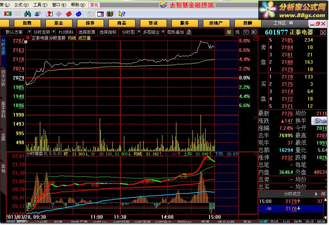The height and width of the screenshot is (225, 329).
Task: Select the 债券 category button
Action: click(90, 23)
